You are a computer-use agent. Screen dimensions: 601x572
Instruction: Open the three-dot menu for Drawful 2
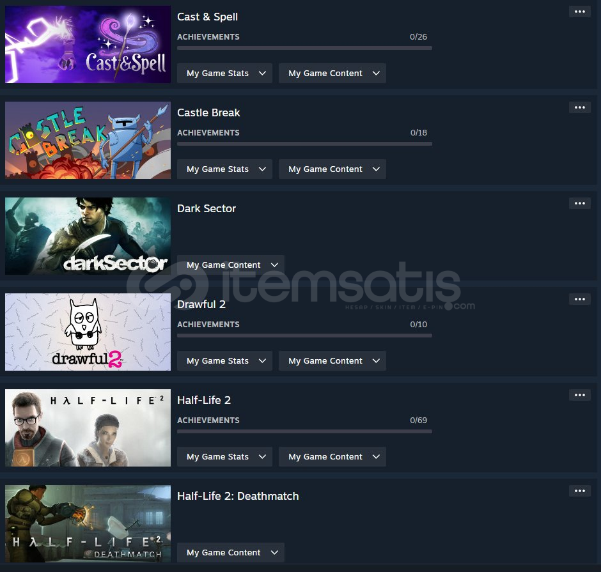click(x=579, y=299)
